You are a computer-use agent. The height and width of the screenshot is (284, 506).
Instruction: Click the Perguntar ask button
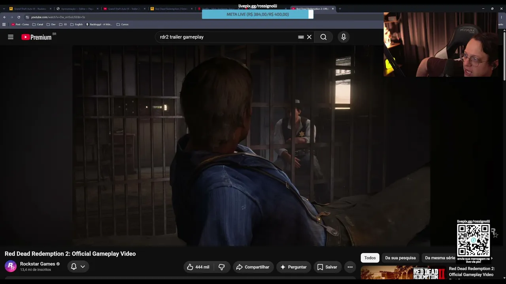[293, 267]
